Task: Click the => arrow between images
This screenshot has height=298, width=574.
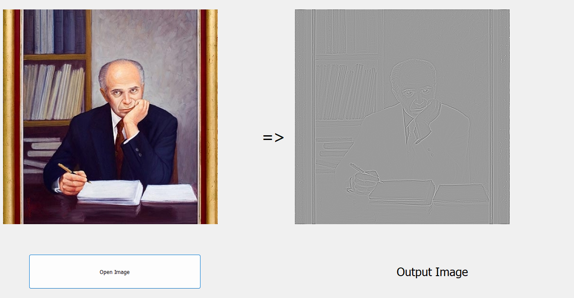Action: [x=273, y=137]
